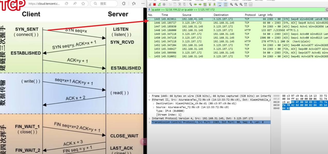Zoom out the Wireshark text

236,4
